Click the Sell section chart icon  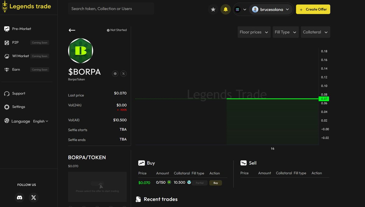coord(243,163)
